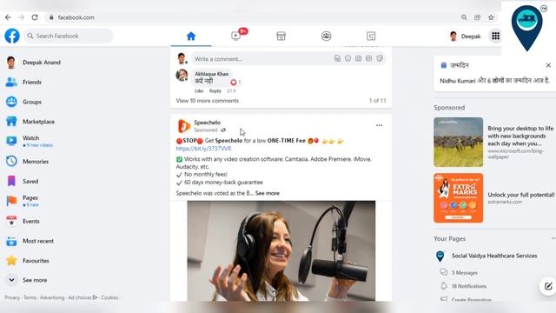Image resolution: width=556 pixels, height=313 pixels.
Task: View 10 more comments
Action: tap(208, 101)
